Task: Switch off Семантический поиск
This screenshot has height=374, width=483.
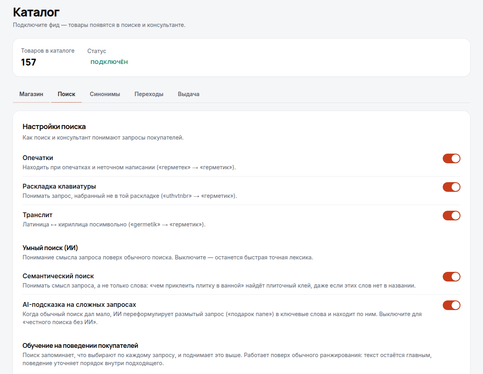Action: click(451, 277)
